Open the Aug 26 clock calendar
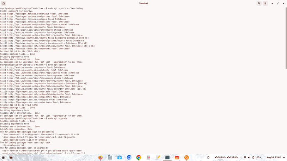Image resolution: width=287 pixels, height=161 pixels. pyautogui.click(x=274, y=157)
